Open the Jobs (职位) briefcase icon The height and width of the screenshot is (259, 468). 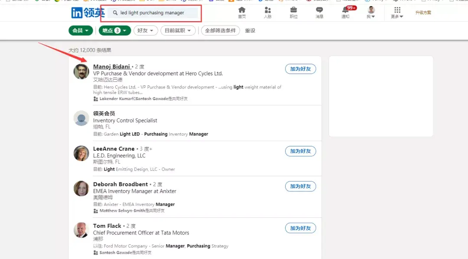293,13
